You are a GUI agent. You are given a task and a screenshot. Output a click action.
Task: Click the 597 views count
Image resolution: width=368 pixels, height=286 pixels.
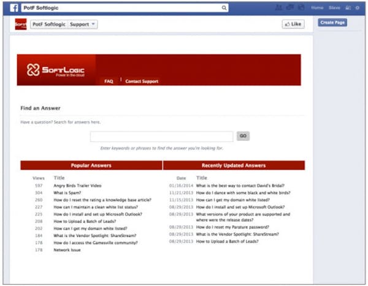[x=39, y=186]
